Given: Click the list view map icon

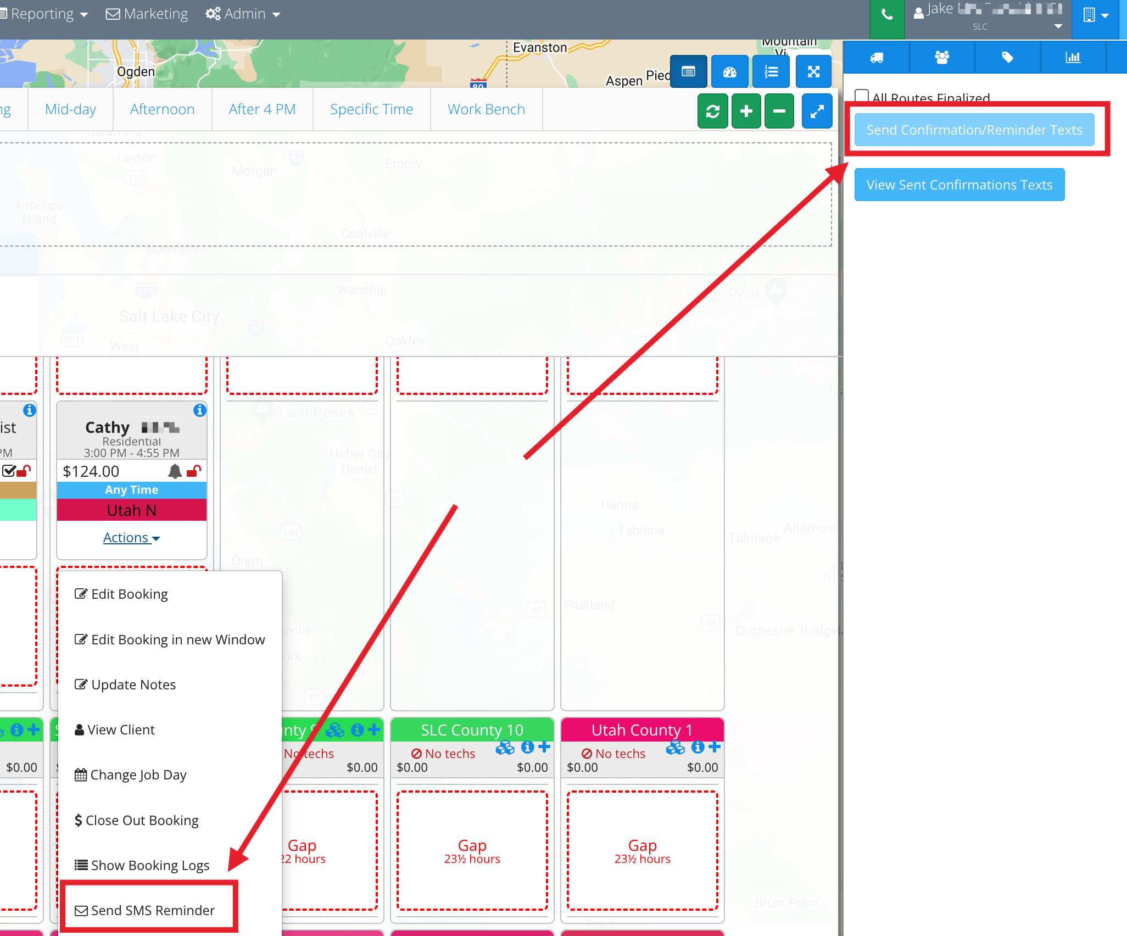Looking at the screenshot, I should tap(688, 71).
